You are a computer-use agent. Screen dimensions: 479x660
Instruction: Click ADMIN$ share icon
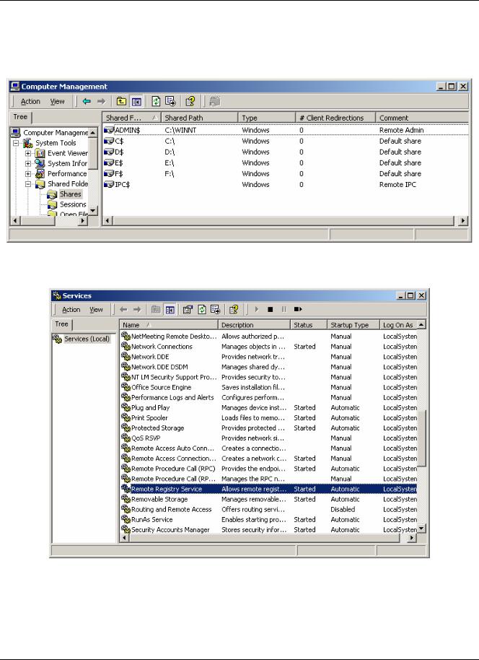coord(109,130)
